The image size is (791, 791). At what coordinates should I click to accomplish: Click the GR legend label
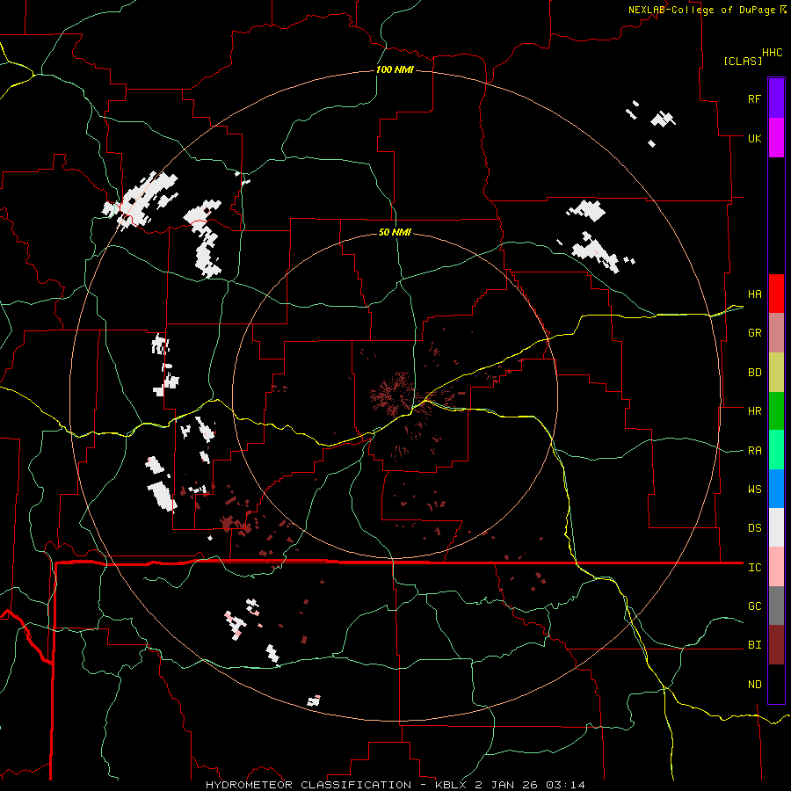pos(755,333)
